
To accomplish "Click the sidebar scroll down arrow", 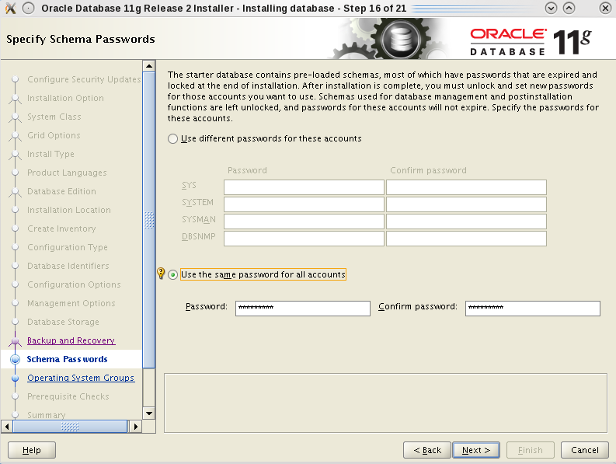I will (149, 413).
